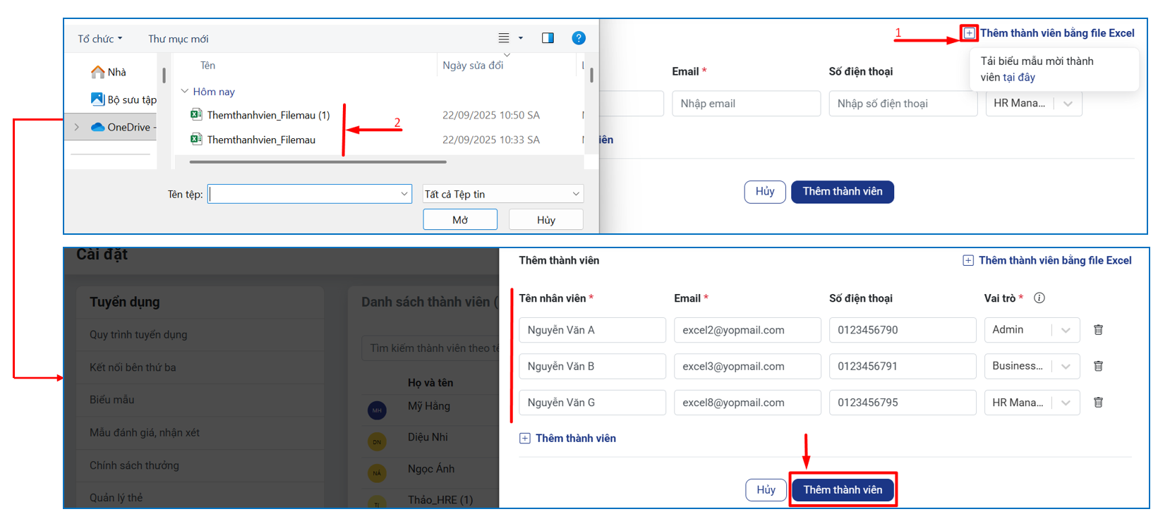Image resolution: width=1158 pixels, height=514 pixels.
Task: Click the tại đây template link
Action: click(1018, 78)
